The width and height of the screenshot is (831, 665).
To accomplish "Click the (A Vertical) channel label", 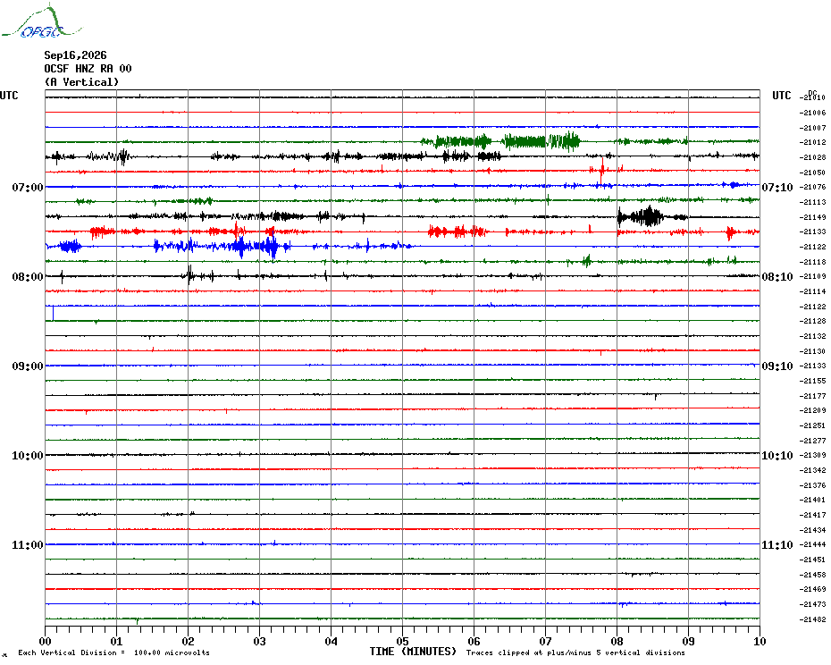I will [x=81, y=82].
